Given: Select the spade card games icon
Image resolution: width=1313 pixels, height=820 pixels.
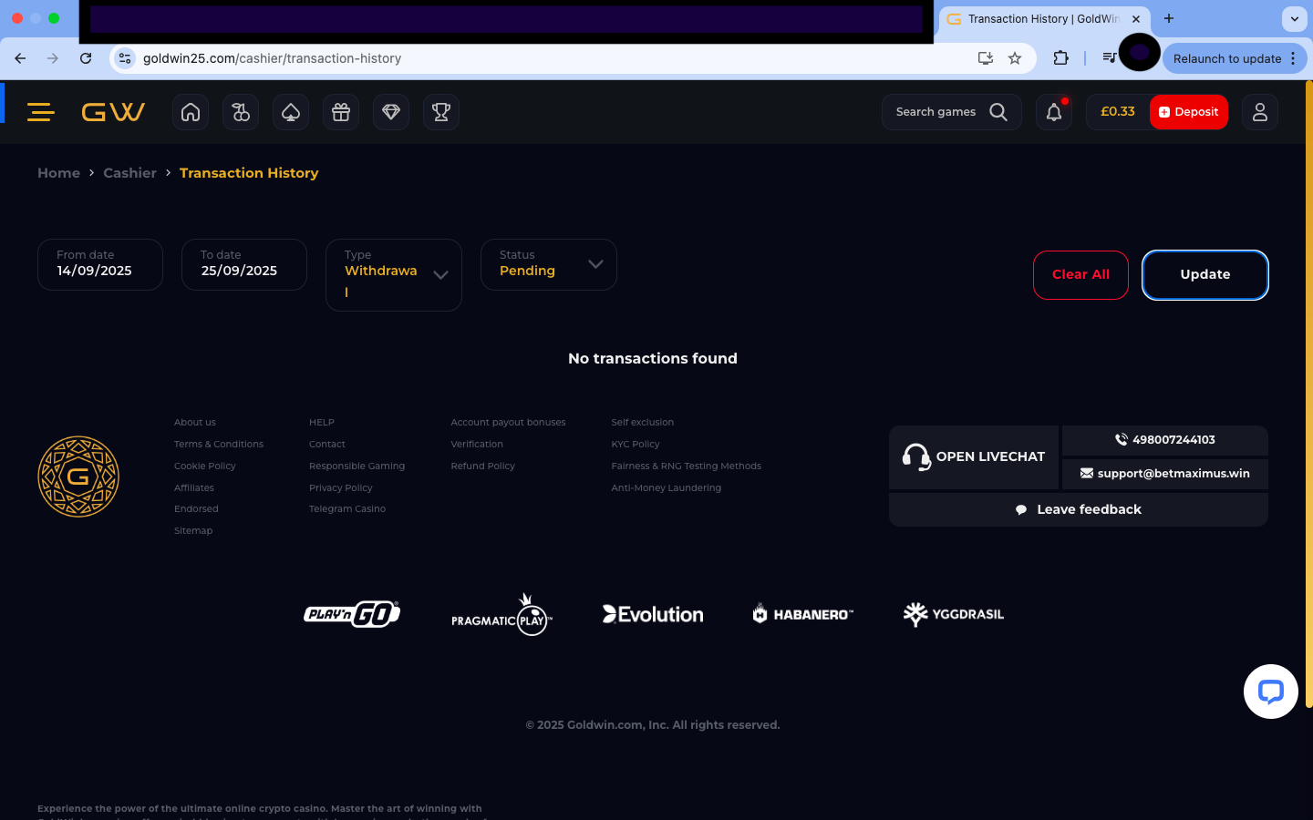Looking at the screenshot, I should [x=291, y=112].
